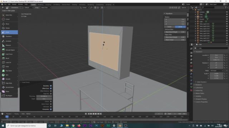Viewport: 229px width, 128px height.
Task: Expand the Ground object in outliner
Action: point(195,19)
